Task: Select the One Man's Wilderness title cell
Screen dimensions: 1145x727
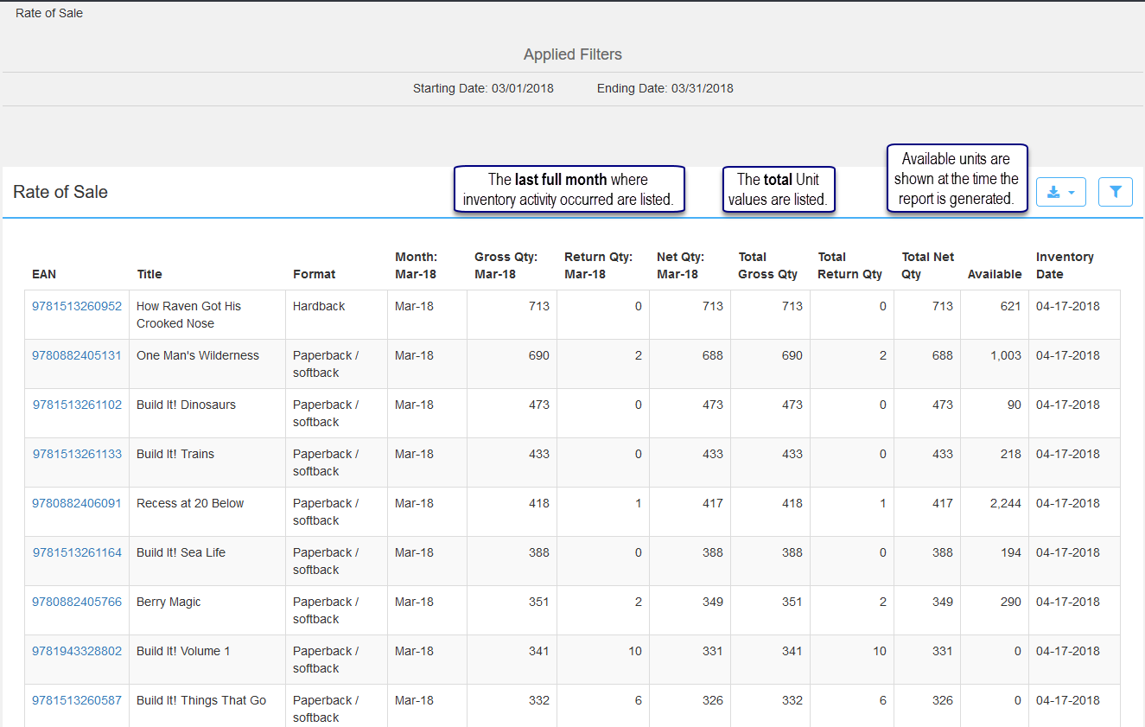Action: (198, 355)
